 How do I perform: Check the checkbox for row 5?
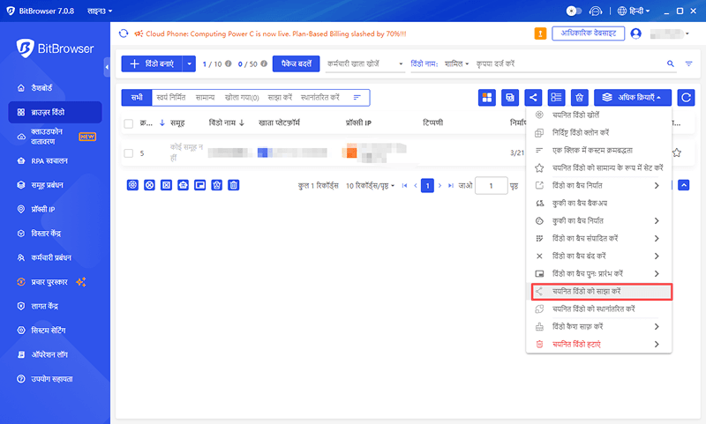pos(129,152)
